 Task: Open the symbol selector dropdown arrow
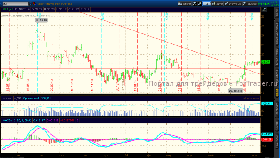pos(30,4)
